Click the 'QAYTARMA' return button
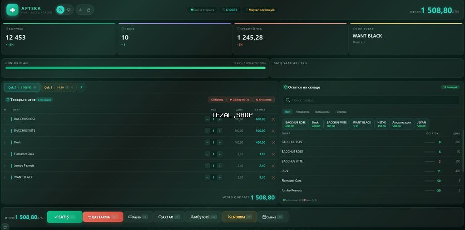Screen dimensions: 465x230 pyautogui.click(x=103, y=217)
